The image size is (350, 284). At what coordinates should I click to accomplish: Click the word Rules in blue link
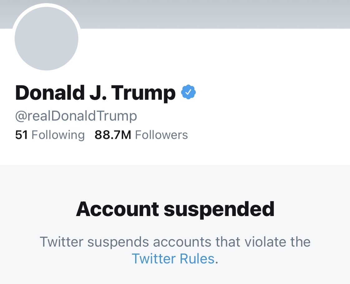197,258
